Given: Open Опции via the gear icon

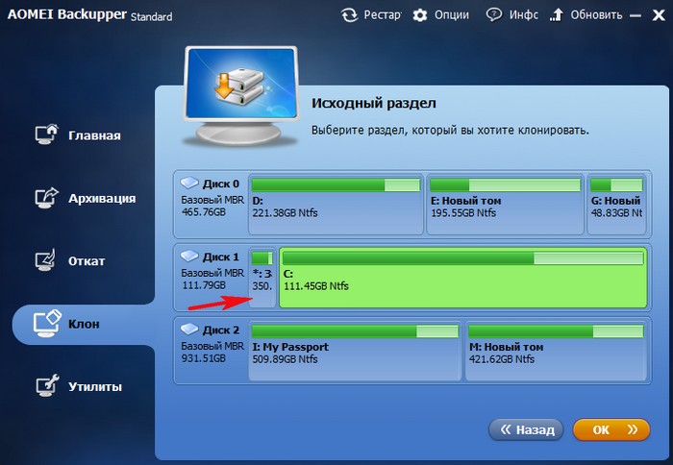Looking at the screenshot, I should click(420, 15).
